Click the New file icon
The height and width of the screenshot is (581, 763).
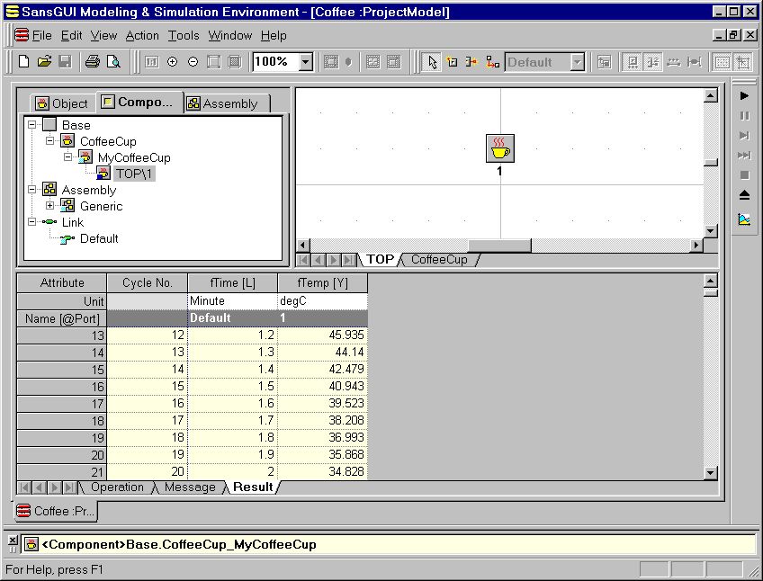24,62
